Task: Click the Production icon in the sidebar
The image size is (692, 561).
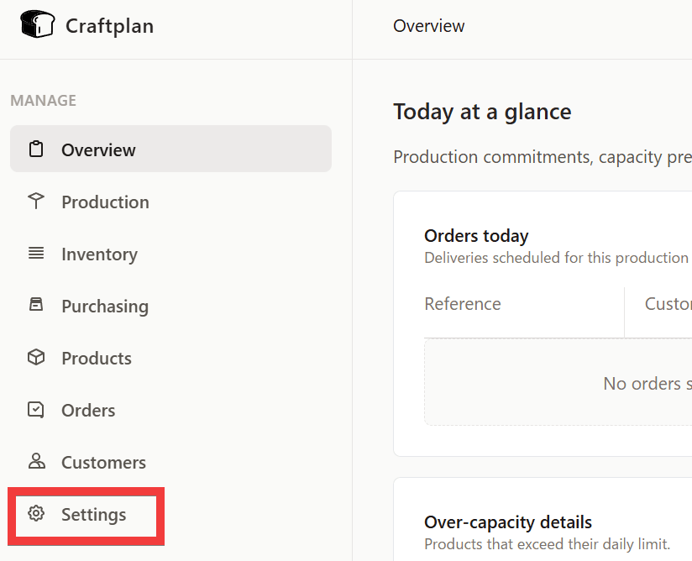Action: pyautogui.click(x=36, y=202)
